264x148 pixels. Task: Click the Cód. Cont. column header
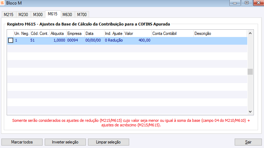pos(40,34)
